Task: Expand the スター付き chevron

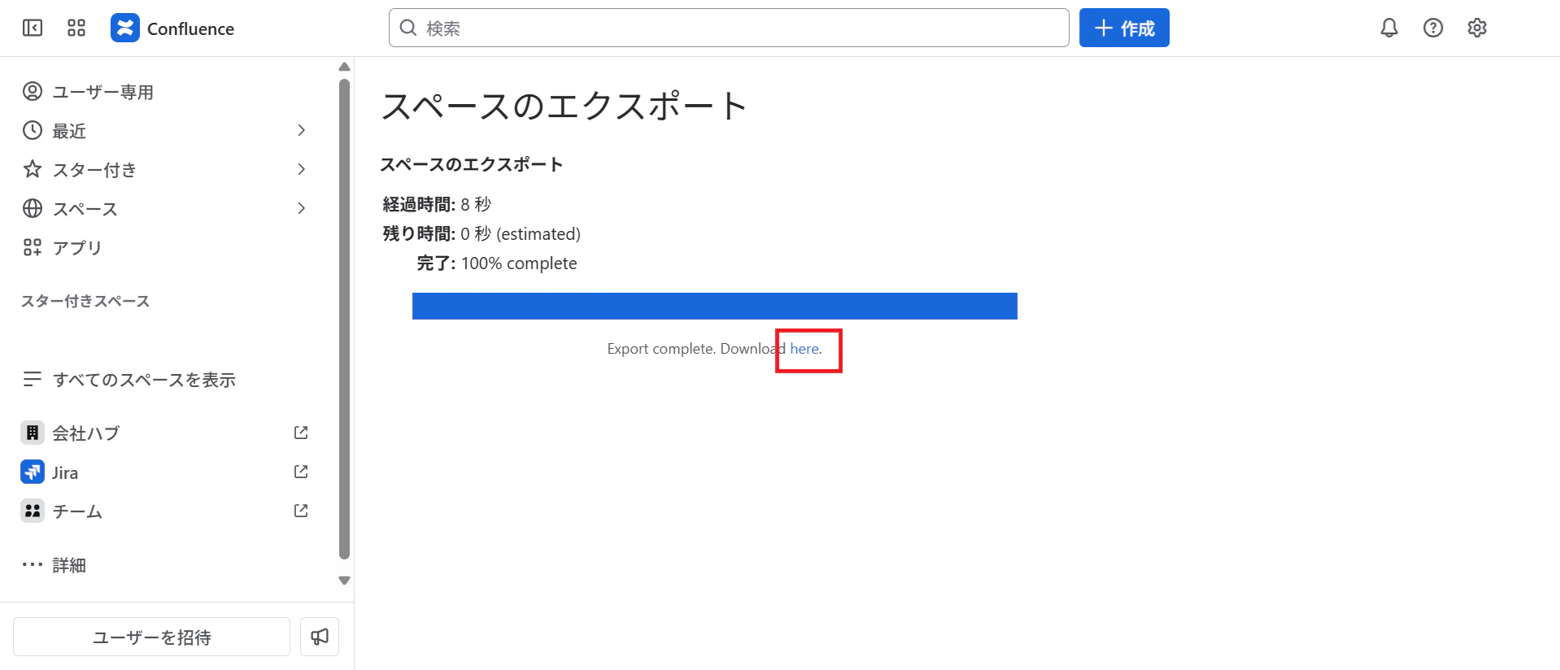Action: point(301,169)
